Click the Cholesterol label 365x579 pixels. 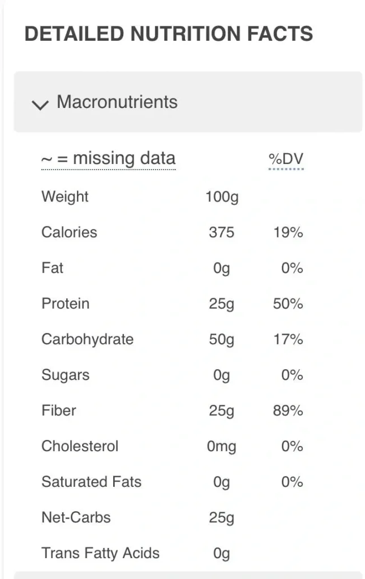point(80,446)
